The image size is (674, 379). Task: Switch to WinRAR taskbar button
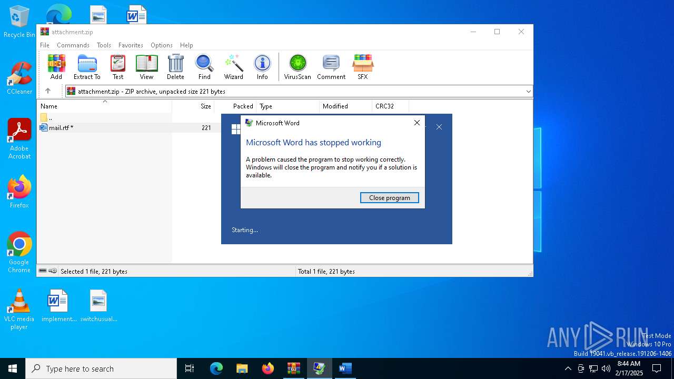point(294,368)
